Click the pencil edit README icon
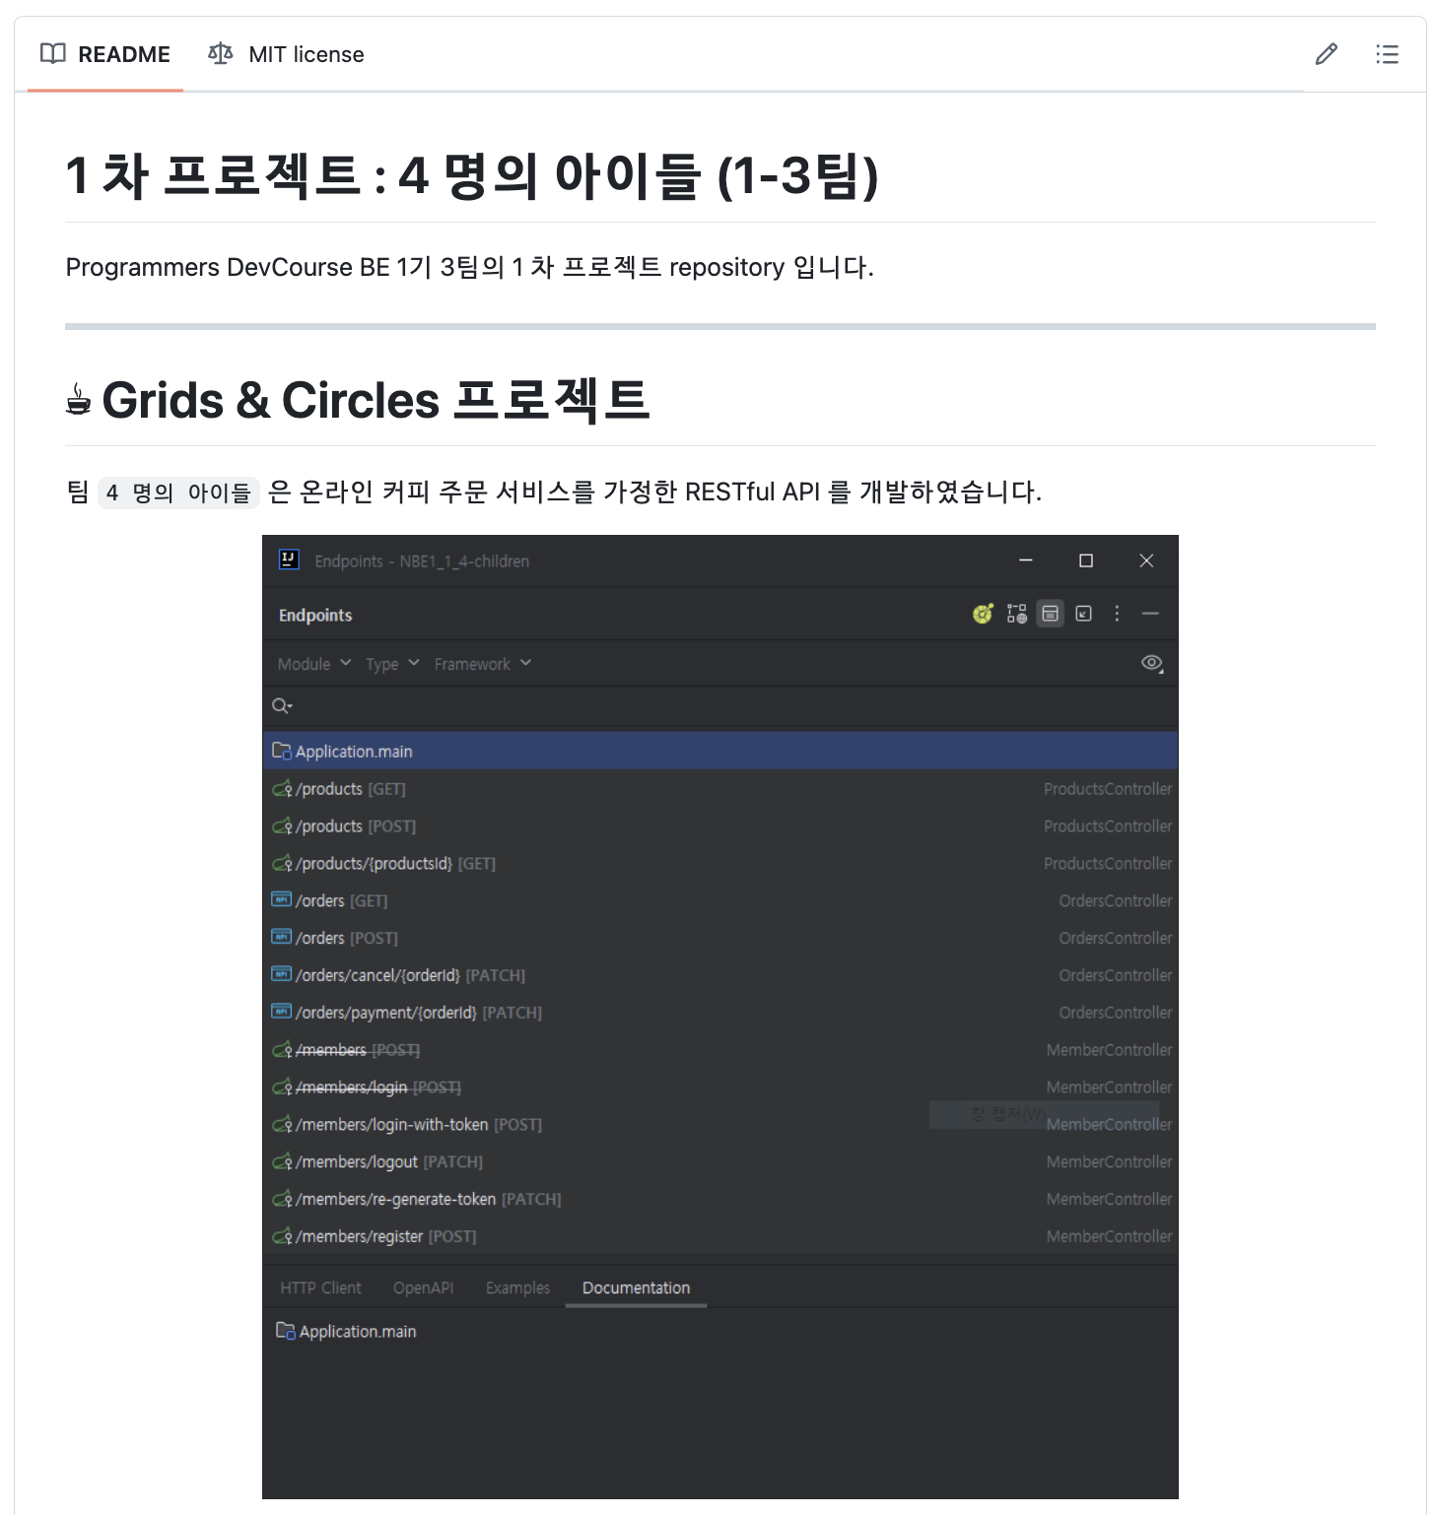The width and height of the screenshot is (1437, 1515). pos(1327,54)
